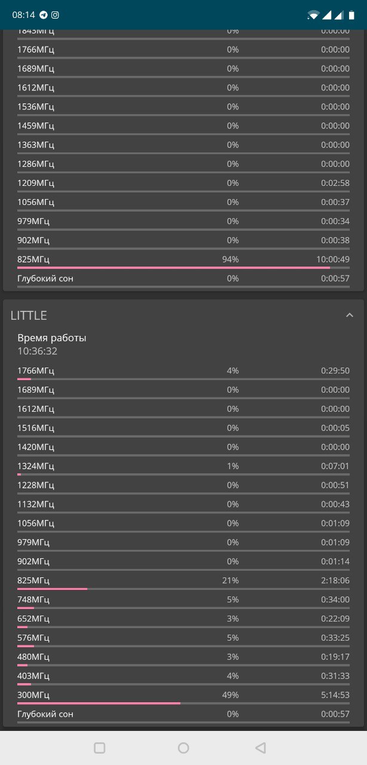Select the LITTLE 825МГц row showing 21%
This screenshot has height=765, width=367.
pyautogui.click(x=183, y=582)
